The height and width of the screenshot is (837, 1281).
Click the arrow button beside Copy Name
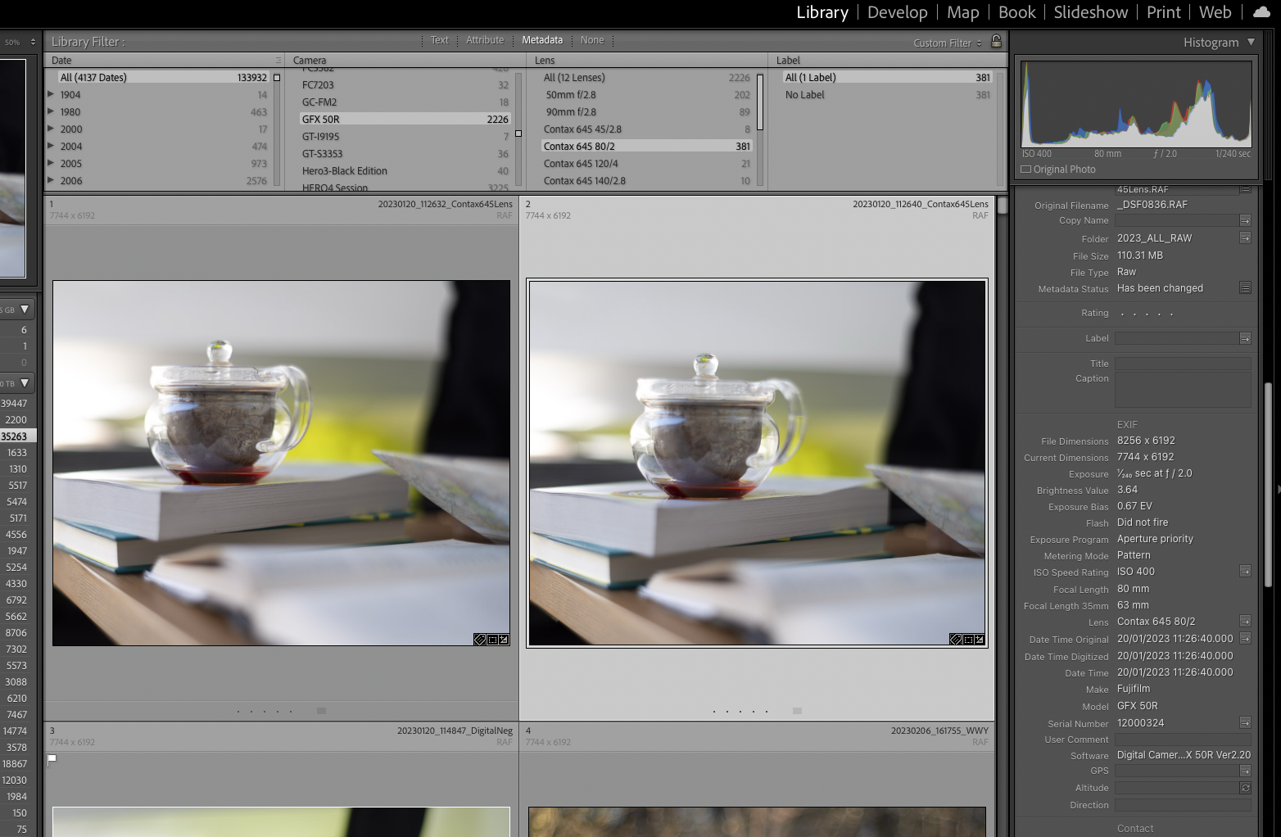(x=1245, y=220)
